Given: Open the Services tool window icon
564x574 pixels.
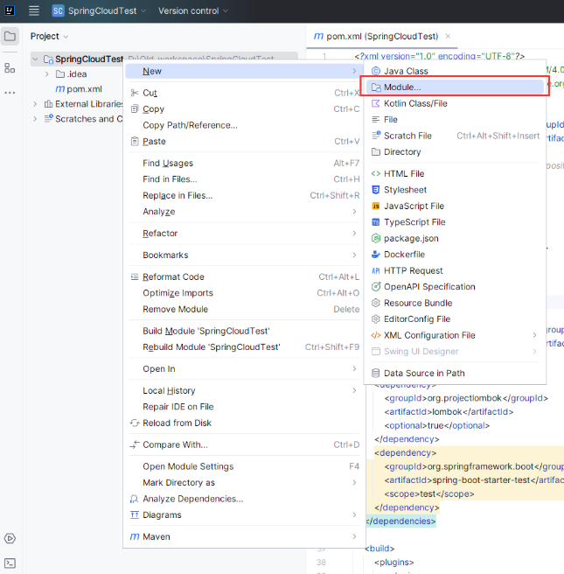Looking at the screenshot, I should tap(10, 538).
